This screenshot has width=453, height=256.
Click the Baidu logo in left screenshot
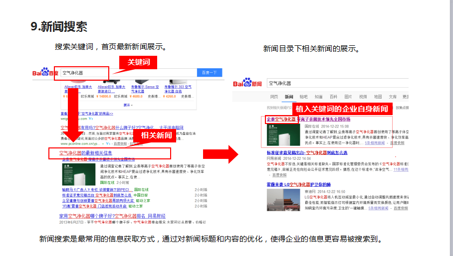point(45,73)
